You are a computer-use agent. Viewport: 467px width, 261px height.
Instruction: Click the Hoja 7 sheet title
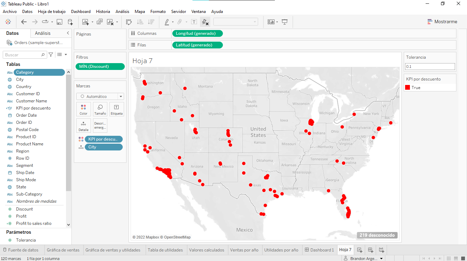143,61
